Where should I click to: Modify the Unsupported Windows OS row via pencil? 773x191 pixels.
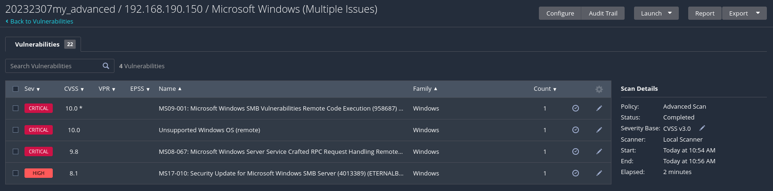pyautogui.click(x=599, y=130)
